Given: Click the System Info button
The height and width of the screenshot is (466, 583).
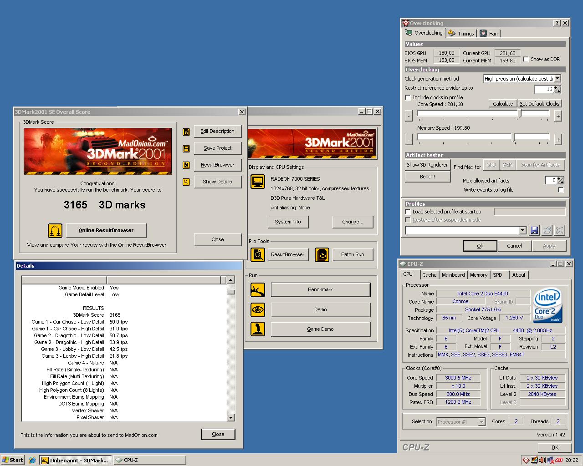Looking at the screenshot, I should click(288, 222).
